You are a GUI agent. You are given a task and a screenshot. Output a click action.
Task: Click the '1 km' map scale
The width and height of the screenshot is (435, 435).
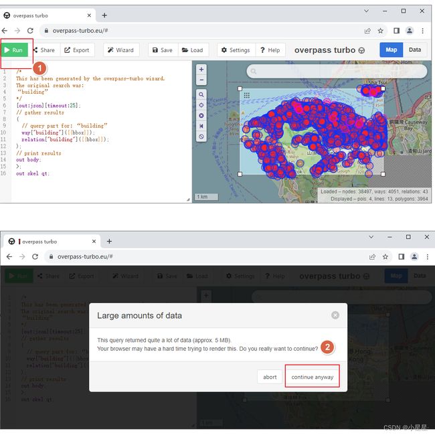[206, 197]
